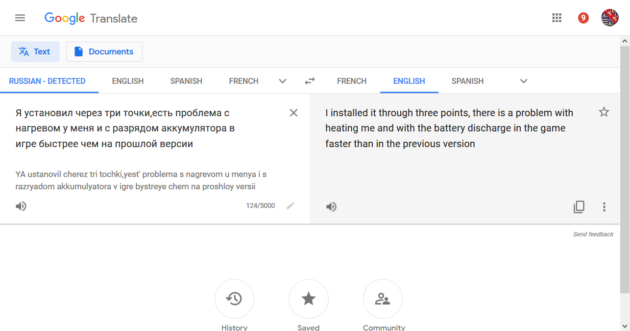This screenshot has height=331, width=630.
Task: Click the pencil edit icon
Action: point(291,206)
